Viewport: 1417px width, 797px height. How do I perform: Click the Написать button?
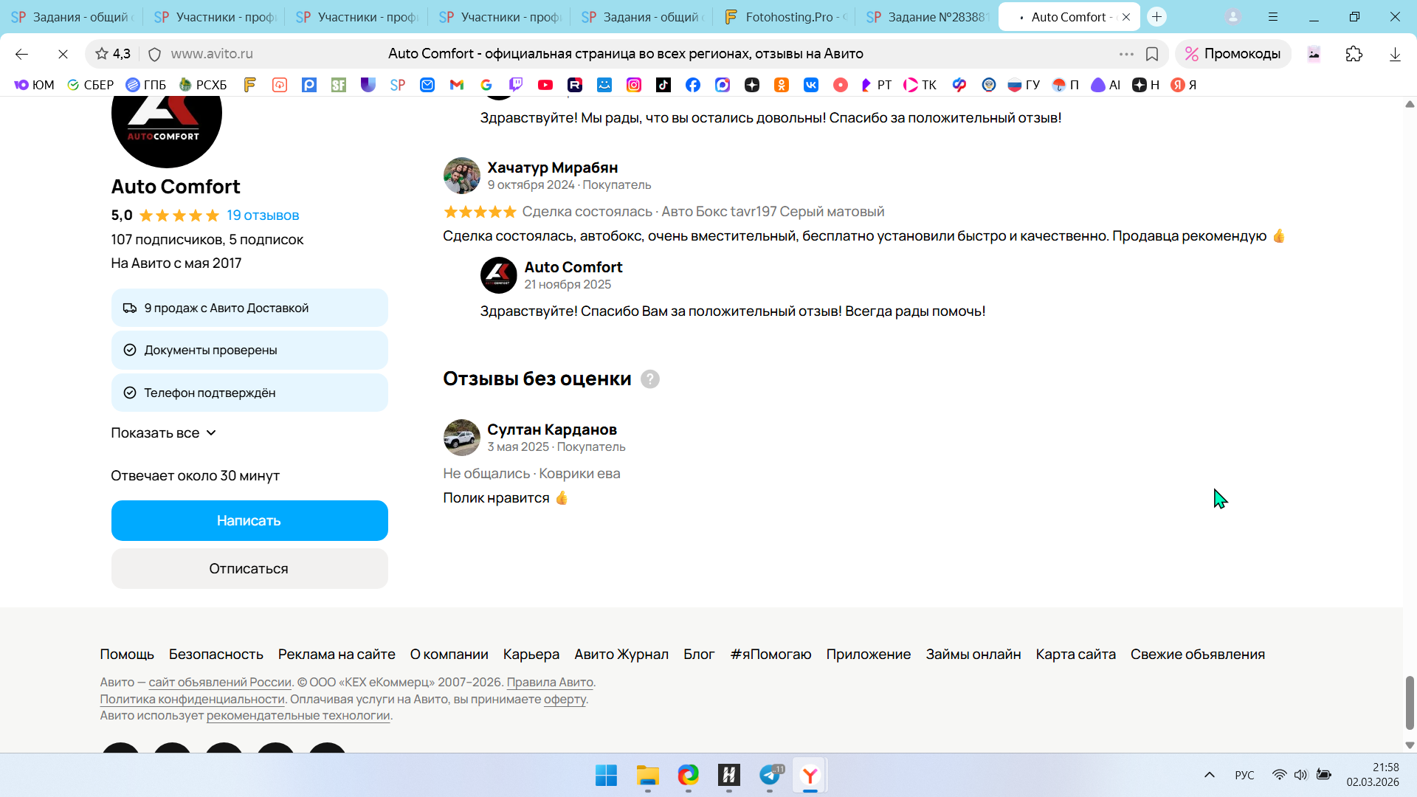click(249, 521)
